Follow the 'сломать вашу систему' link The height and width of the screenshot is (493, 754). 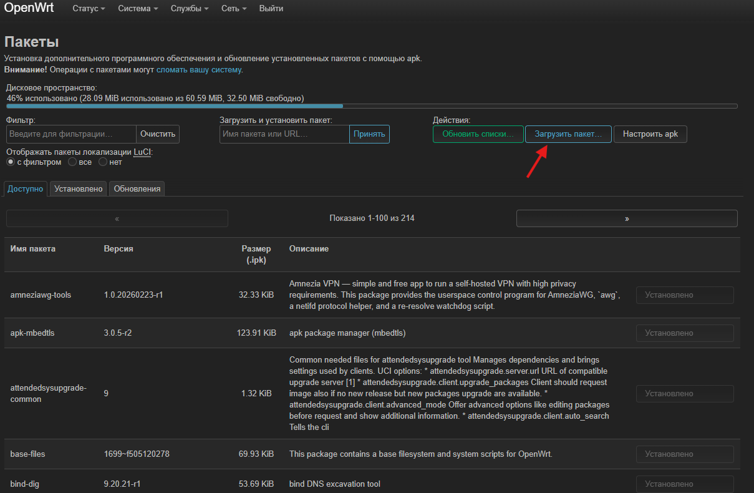coord(198,69)
